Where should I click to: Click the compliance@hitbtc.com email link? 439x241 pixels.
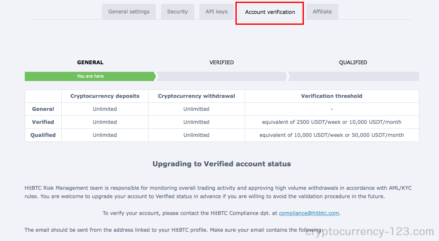click(x=309, y=213)
